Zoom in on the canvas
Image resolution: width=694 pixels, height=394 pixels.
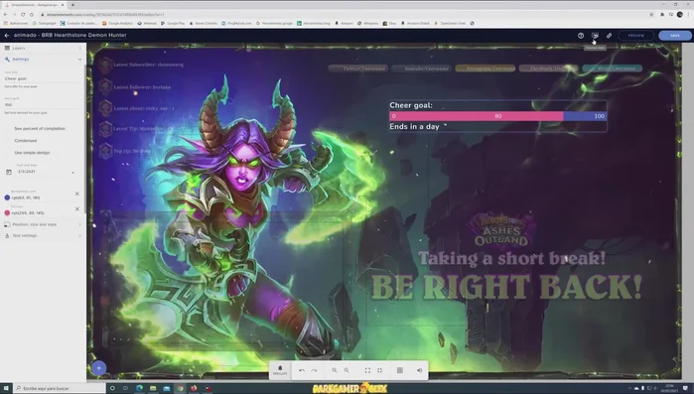click(x=335, y=370)
